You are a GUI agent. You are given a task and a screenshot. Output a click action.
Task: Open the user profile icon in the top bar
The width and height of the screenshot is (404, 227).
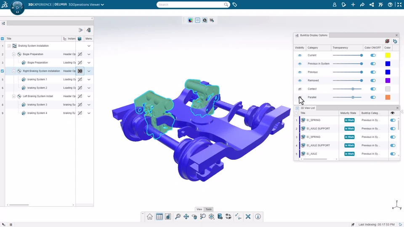click(335, 5)
